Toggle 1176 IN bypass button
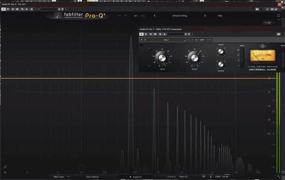The height and width of the screenshot is (180, 285). point(188,40)
